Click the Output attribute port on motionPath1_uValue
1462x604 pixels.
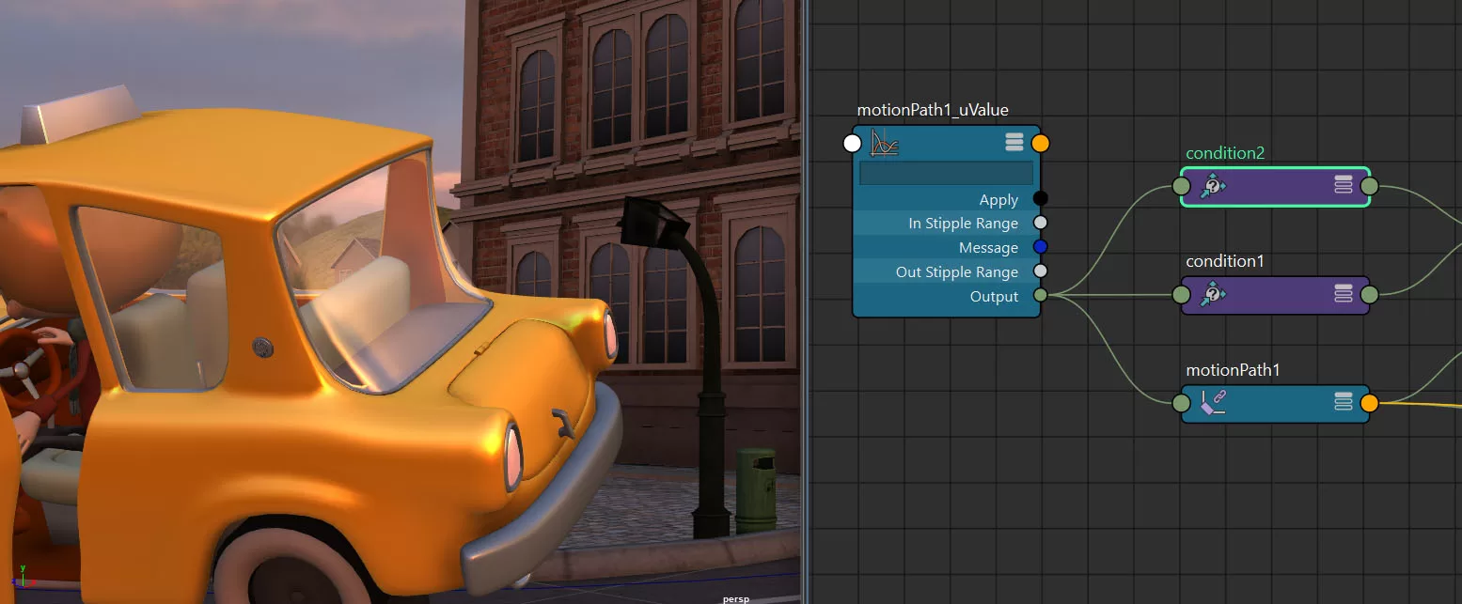(x=1040, y=296)
